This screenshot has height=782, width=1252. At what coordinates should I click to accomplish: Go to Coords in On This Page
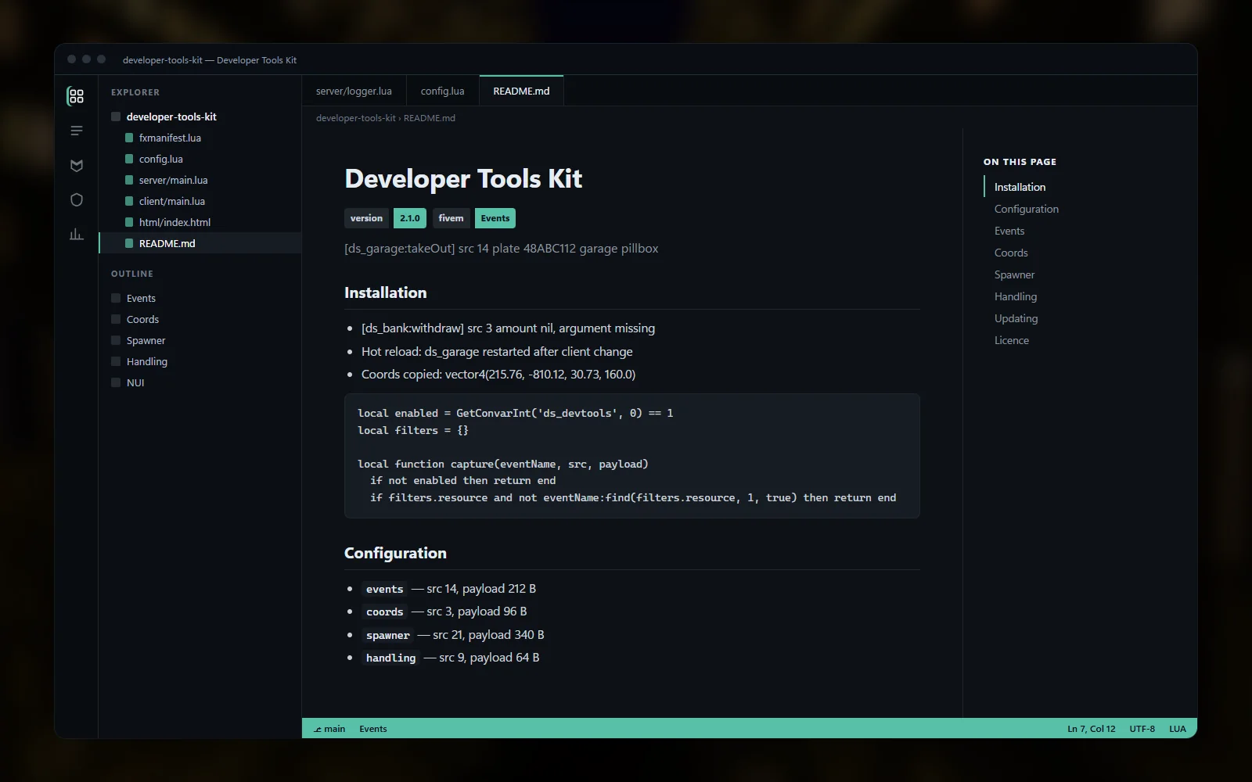pyautogui.click(x=1011, y=253)
